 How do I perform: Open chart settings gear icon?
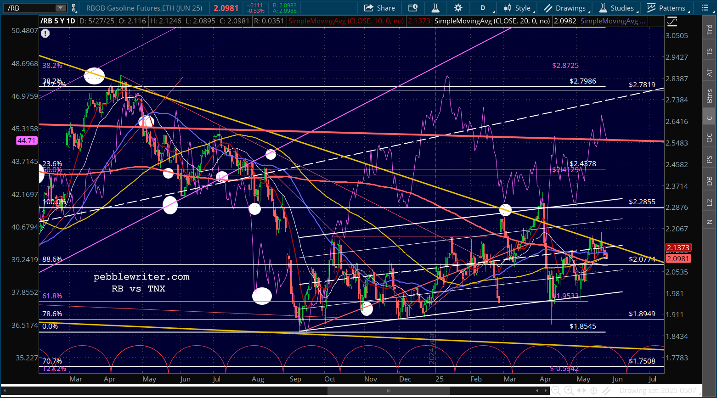(x=458, y=8)
